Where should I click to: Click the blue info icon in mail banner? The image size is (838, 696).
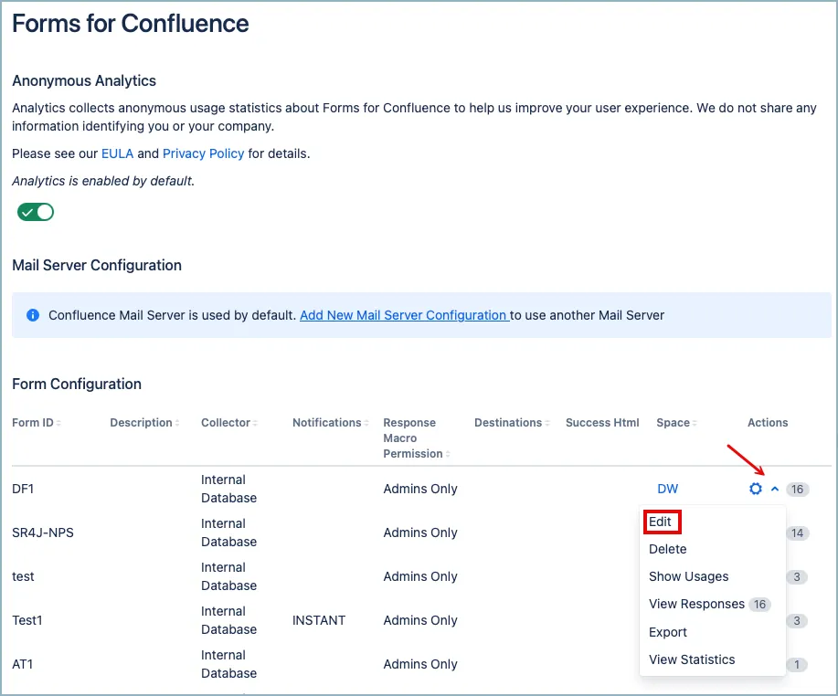click(33, 315)
